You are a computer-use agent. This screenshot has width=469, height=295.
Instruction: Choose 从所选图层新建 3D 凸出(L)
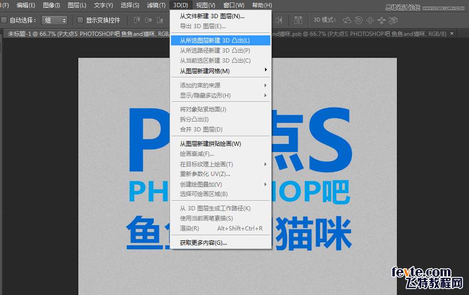tap(221, 41)
